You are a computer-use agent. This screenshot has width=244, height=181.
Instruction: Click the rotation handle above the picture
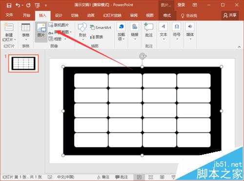click(142, 56)
